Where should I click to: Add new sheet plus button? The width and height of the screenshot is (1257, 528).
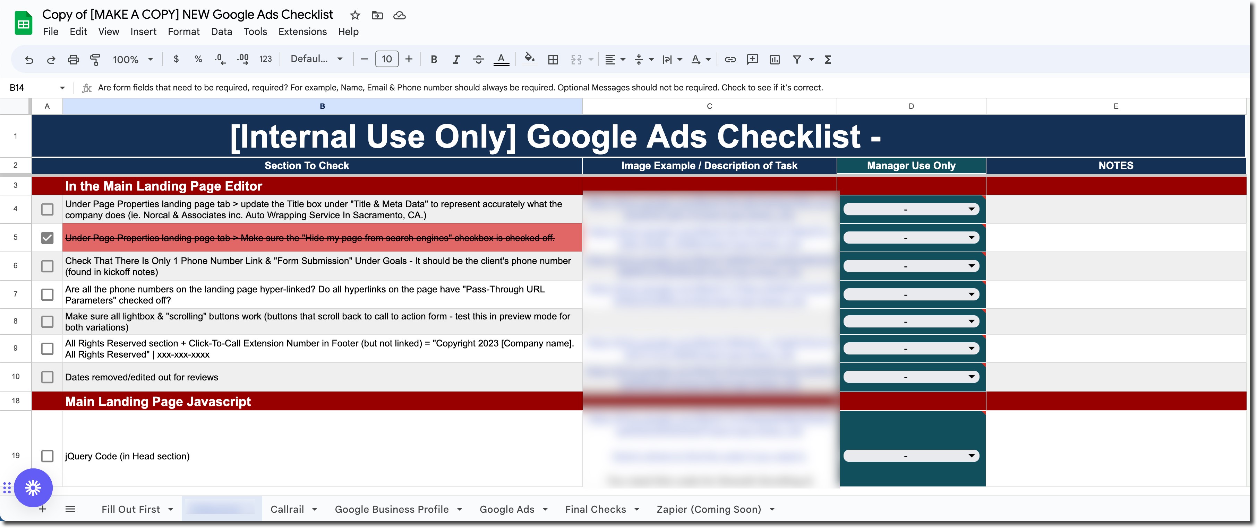[x=43, y=510]
